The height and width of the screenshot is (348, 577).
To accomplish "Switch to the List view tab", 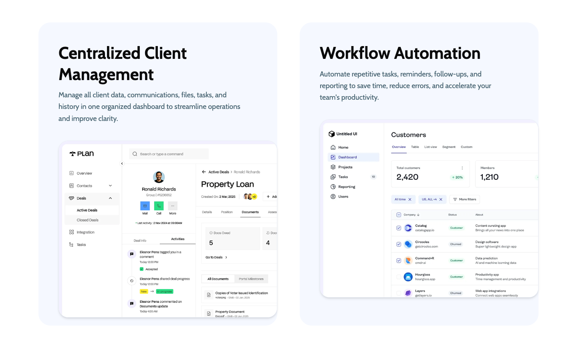I will [430, 147].
